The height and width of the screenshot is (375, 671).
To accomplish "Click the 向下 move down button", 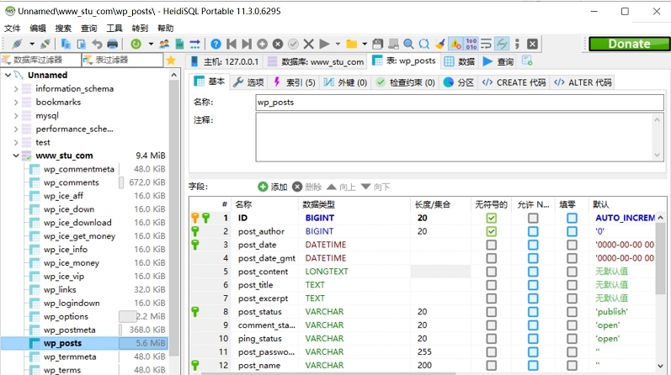I will [375, 187].
